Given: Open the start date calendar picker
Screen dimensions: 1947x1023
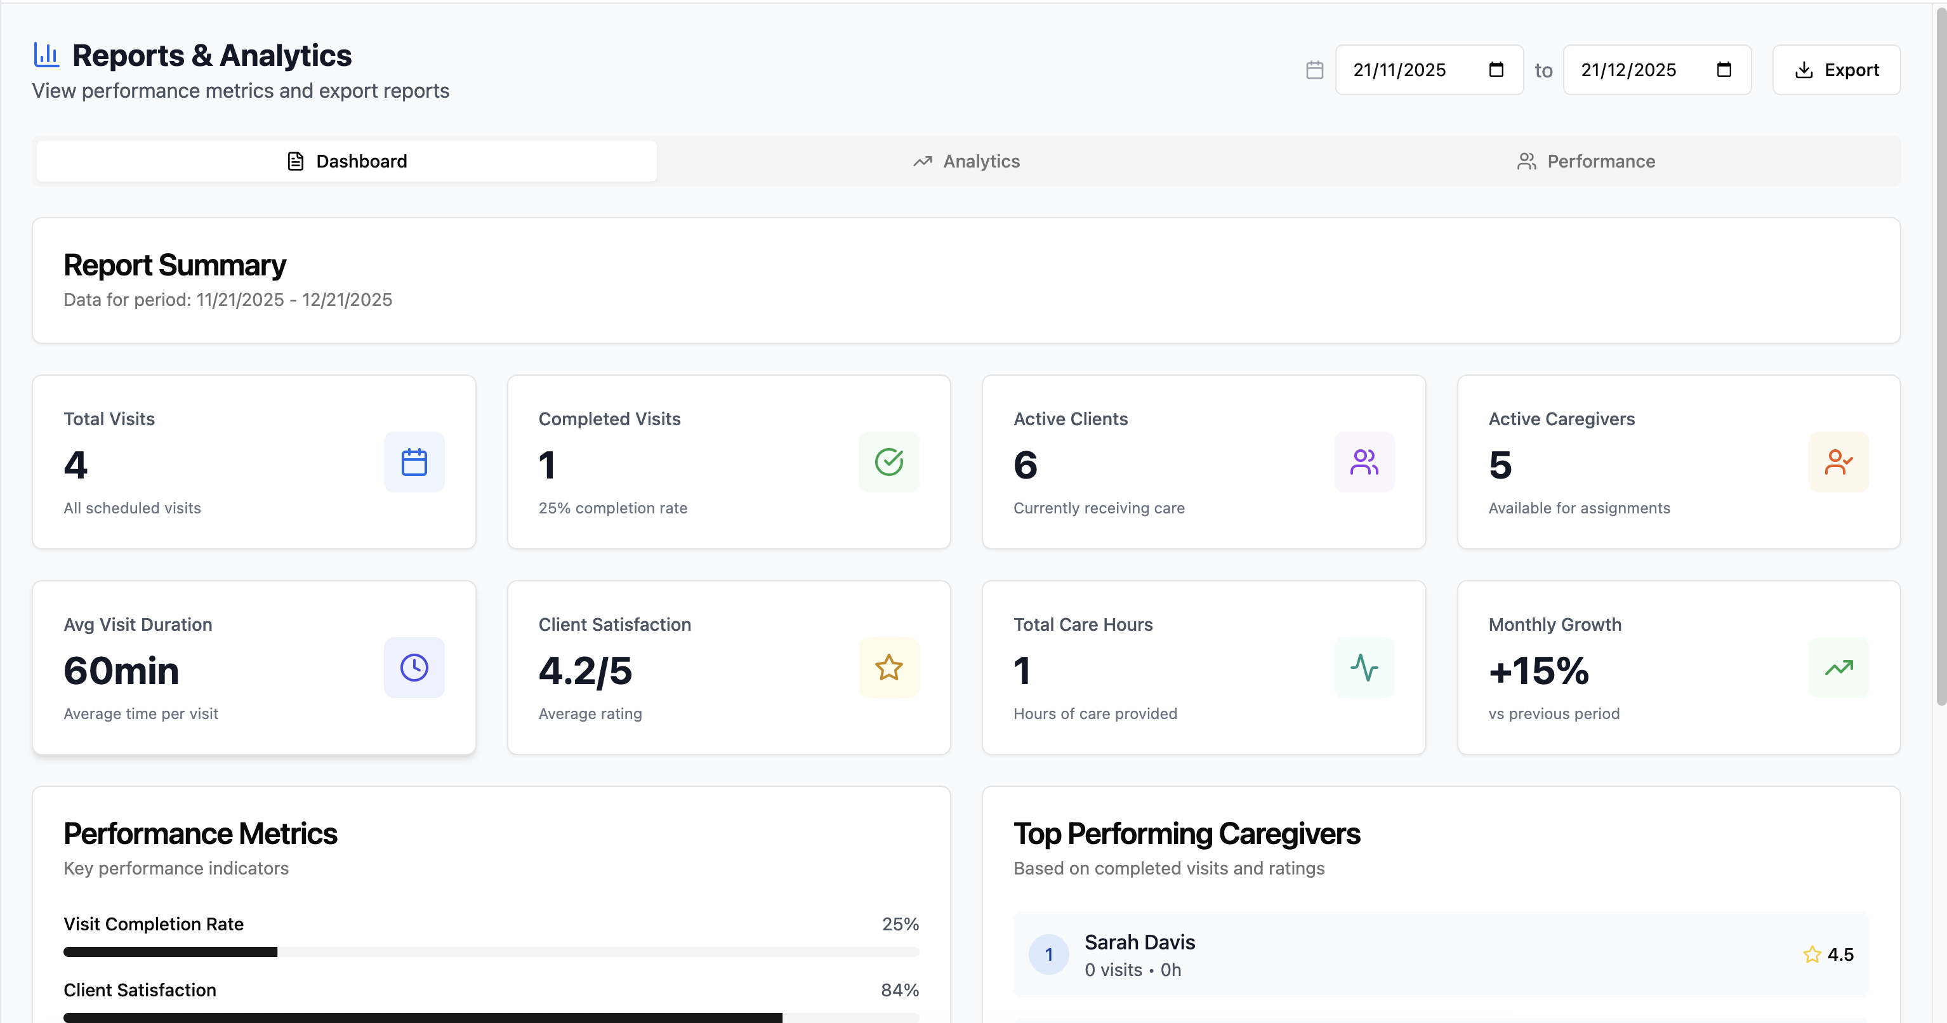Looking at the screenshot, I should [x=1496, y=70].
